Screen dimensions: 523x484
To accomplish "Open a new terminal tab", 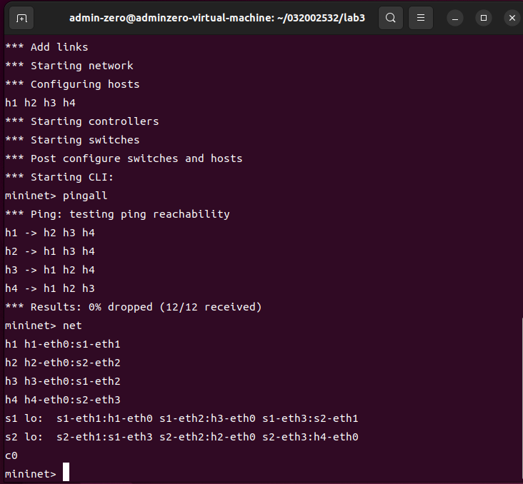I will 21,18.
